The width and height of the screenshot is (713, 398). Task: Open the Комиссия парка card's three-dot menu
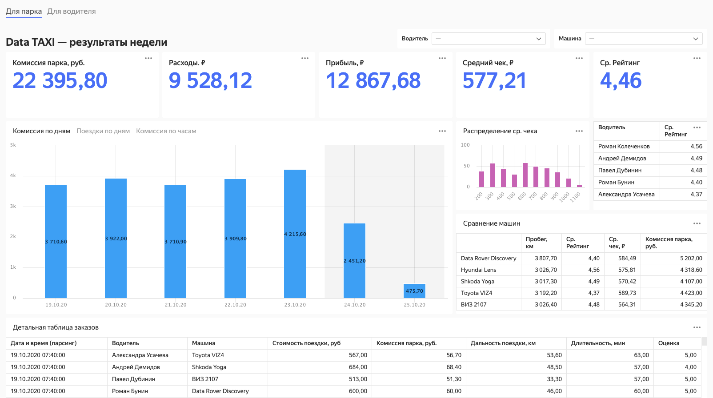pyautogui.click(x=148, y=58)
